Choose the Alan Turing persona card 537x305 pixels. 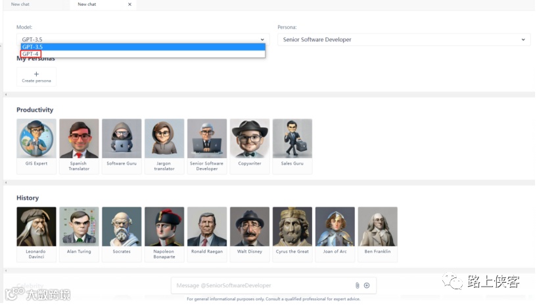coord(79,234)
